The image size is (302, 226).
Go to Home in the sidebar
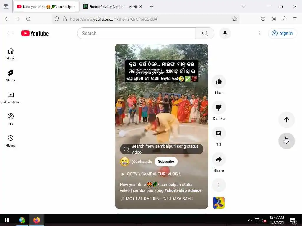click(x=11, y=54)
